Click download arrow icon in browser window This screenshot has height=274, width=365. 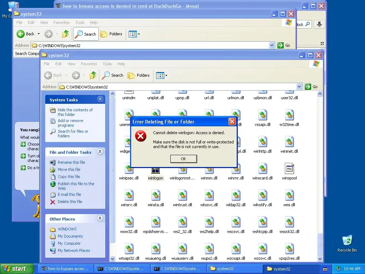[319, 24]
